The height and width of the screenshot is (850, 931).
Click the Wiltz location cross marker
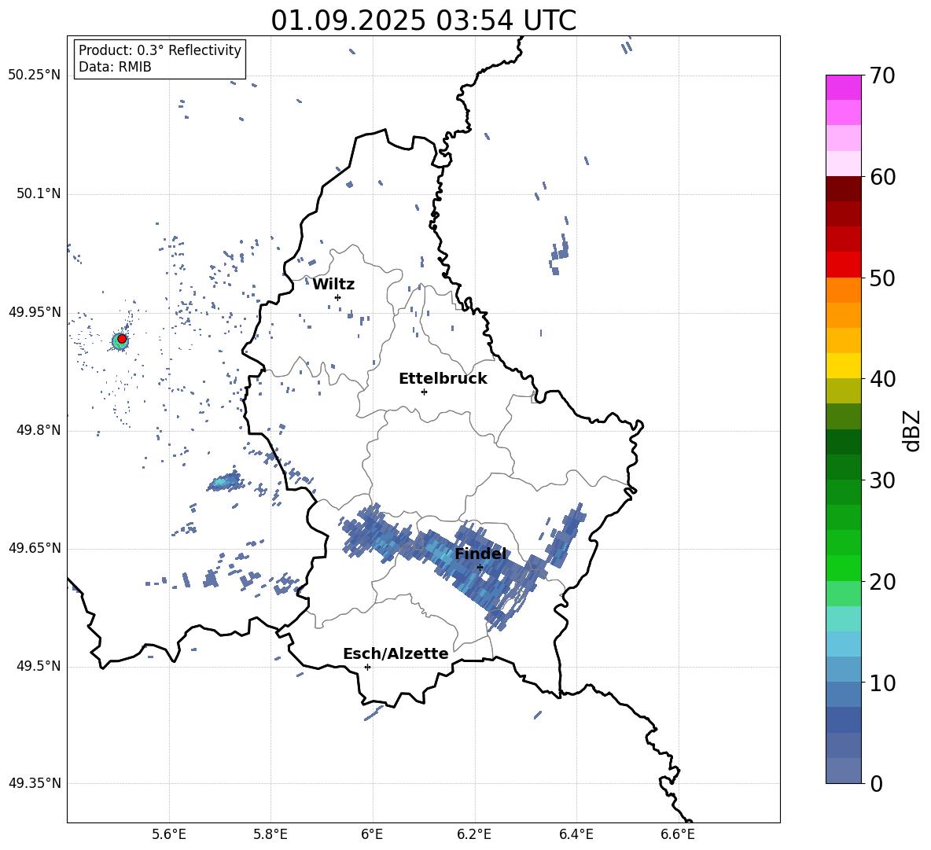(x=337, y=297)
